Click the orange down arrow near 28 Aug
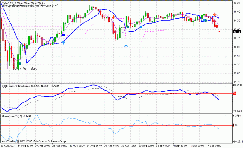 (113, 17)
